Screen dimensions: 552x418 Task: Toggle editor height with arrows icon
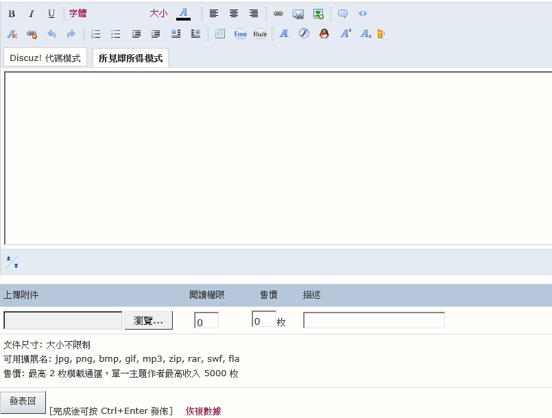pyautogui.click(x=12, y=262)
